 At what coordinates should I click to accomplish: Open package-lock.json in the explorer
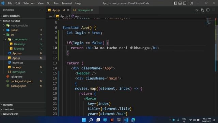click(x=21, y=81)
